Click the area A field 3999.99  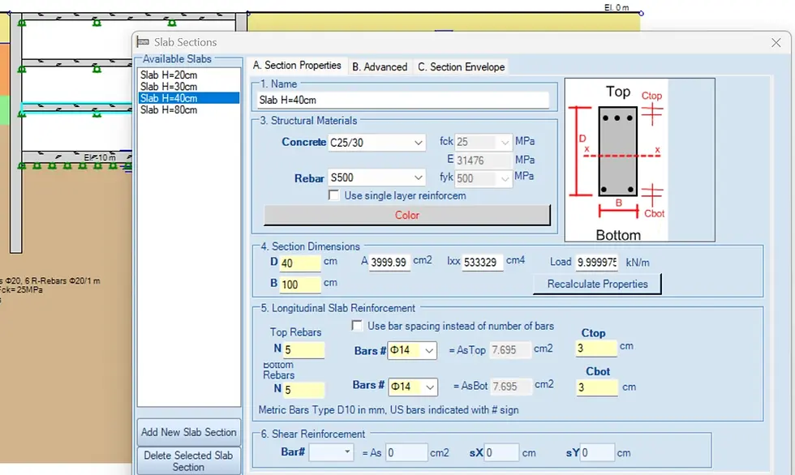click(x=389, y=263)
